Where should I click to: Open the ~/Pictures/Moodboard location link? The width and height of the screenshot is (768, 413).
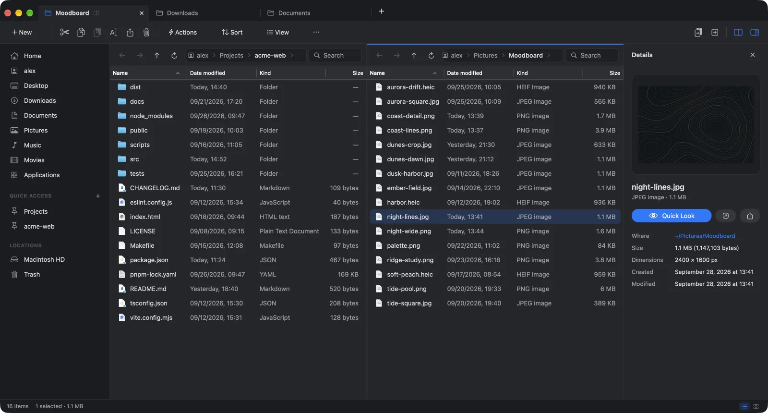click(x=705, y=236)
